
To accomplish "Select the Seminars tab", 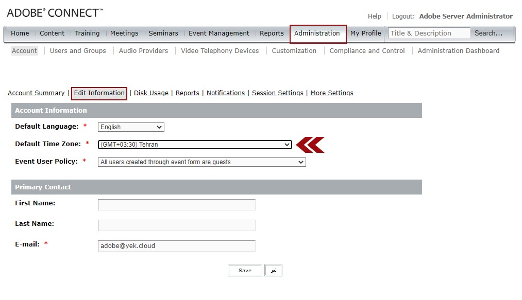I will coord(163,33).
